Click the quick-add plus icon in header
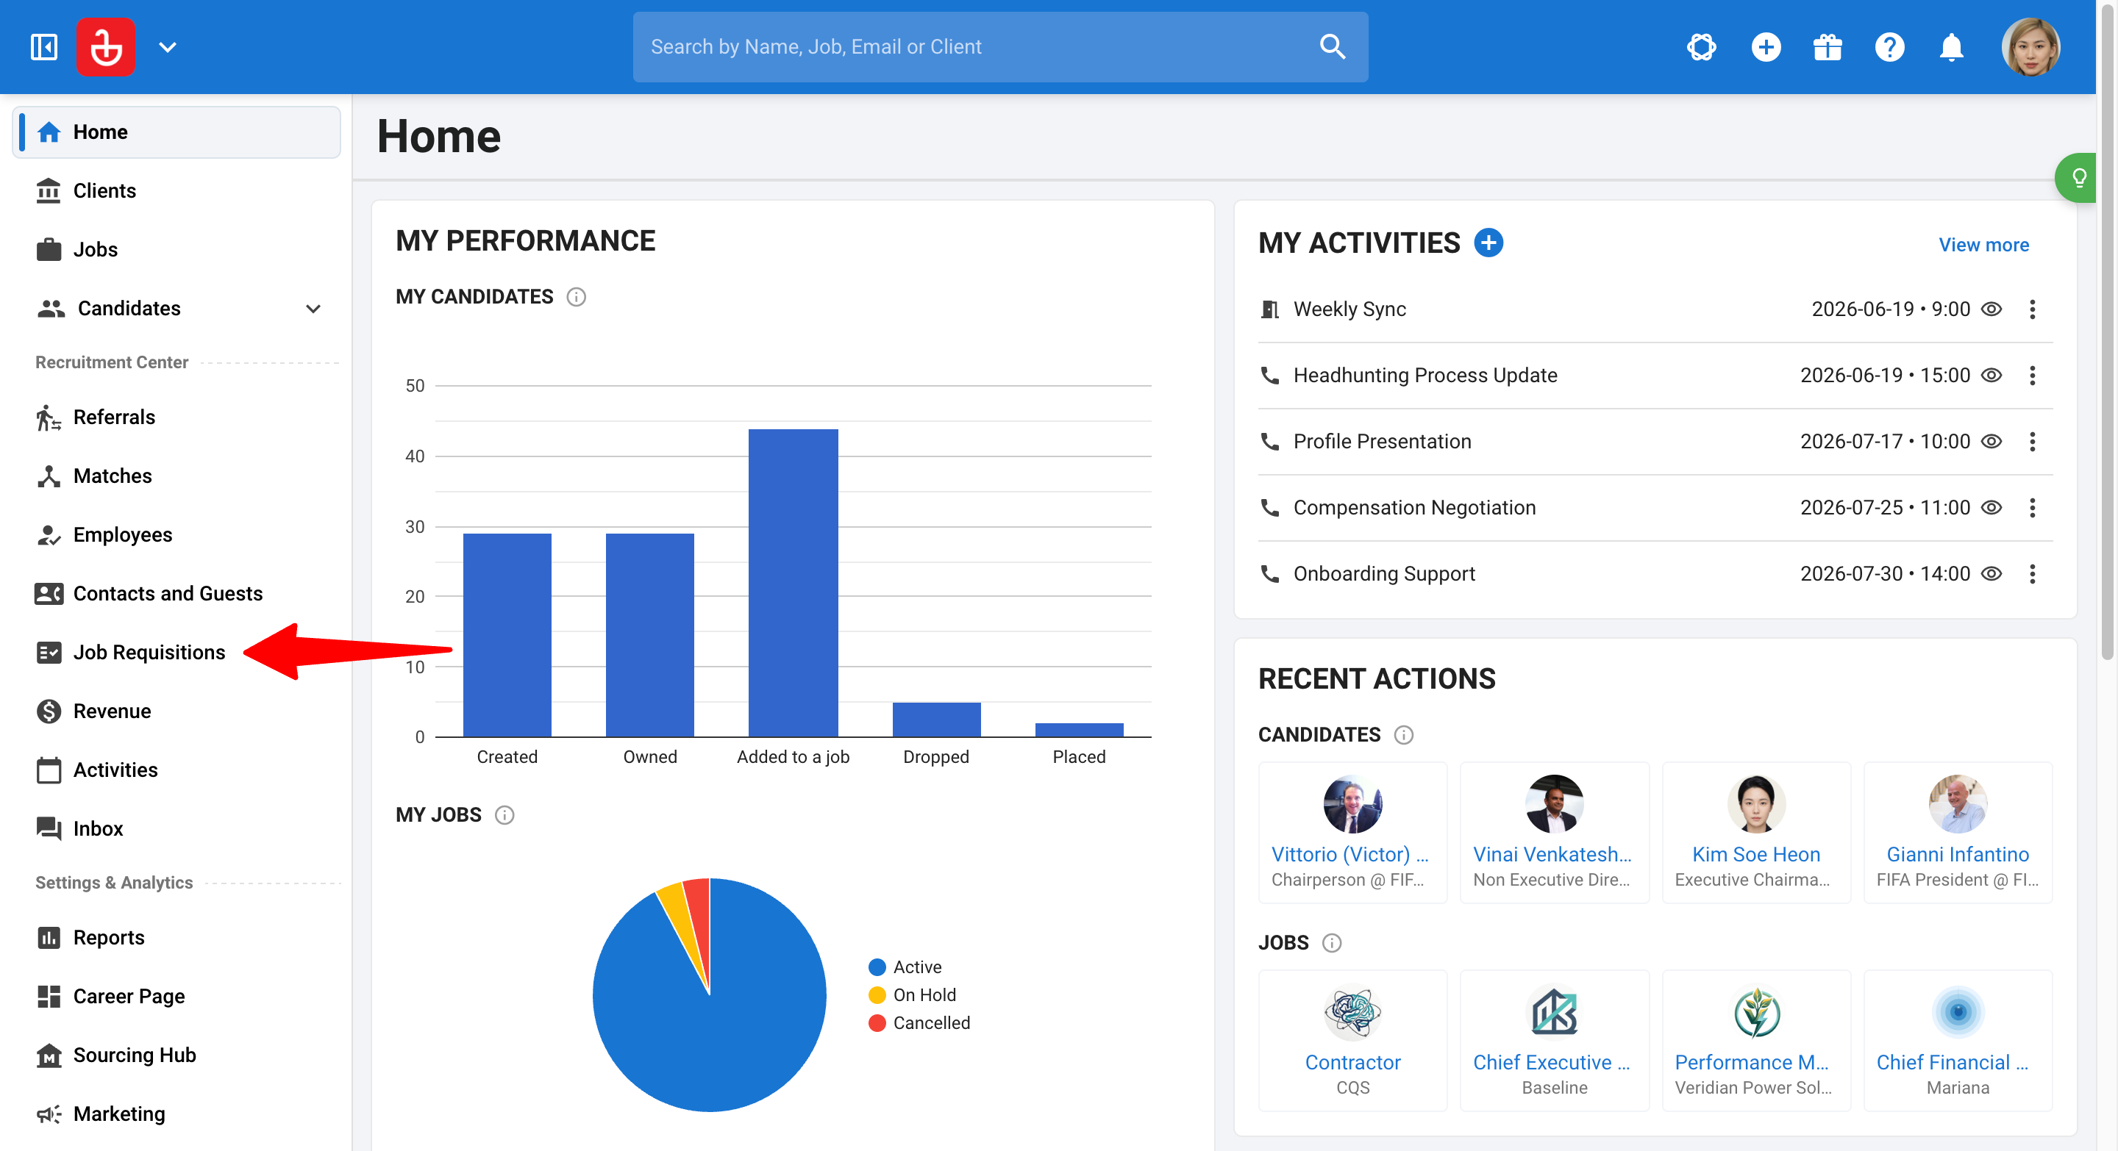2118x1151 pixels. tap(1765, 47)
